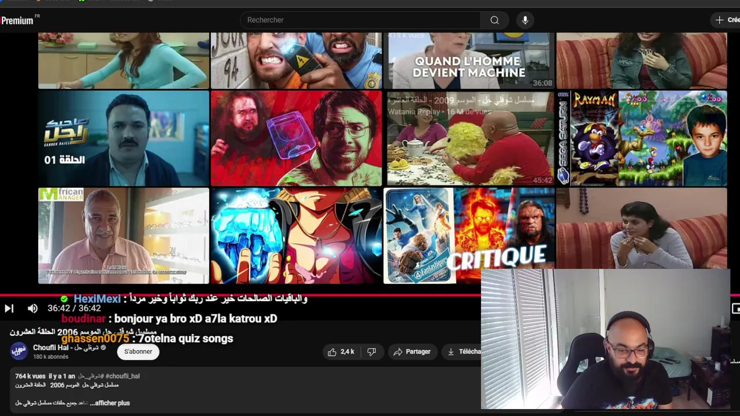The image size is (740, 416).
Task: Click the verified badge next to channel name
Action: [103, 348]
